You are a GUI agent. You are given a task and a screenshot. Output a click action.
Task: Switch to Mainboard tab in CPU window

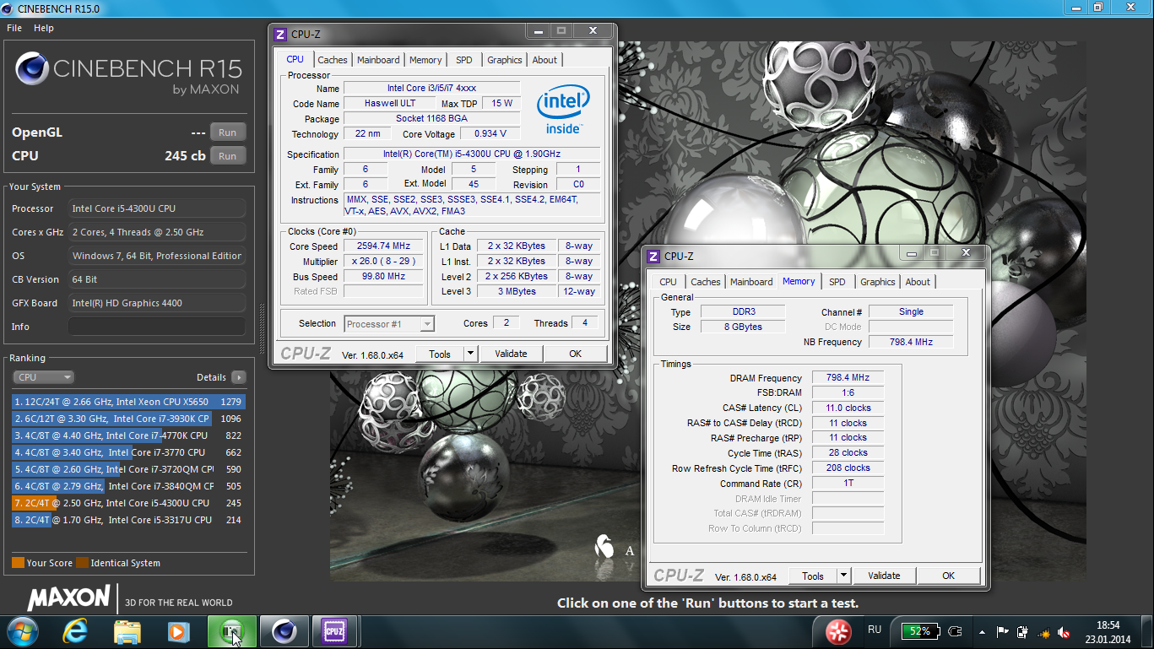pos(378,60)
